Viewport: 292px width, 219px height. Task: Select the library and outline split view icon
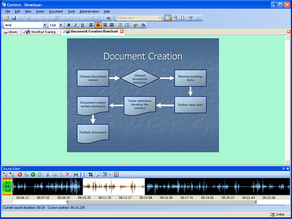168,18
